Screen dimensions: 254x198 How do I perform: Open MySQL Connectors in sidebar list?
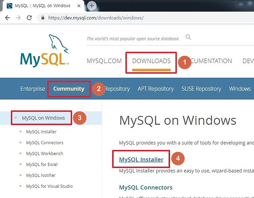click(45, 142)
